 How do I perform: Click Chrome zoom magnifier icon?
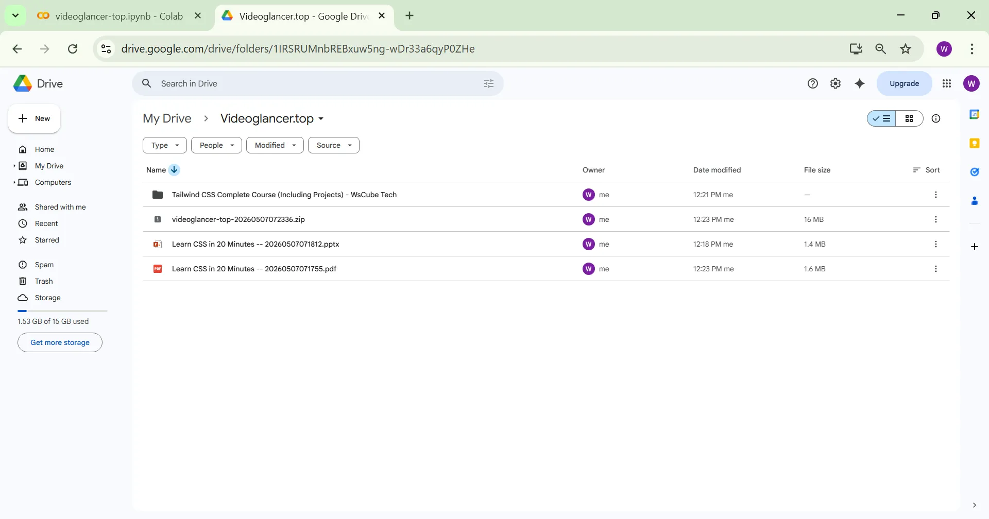881,49
